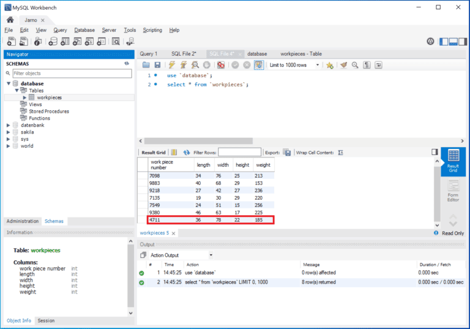The height and width of the screenshot is (329, 470).
Task: Find in editor magnifier icon
Action: [x=355, y=65]
